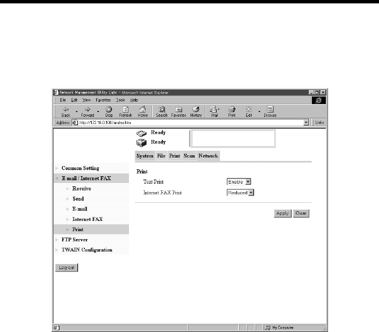Click the address URL field

click(x=191, y=122)
